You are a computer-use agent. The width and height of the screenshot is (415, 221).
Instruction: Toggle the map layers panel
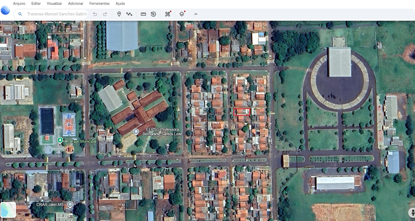pyautogui.click(x=182, y=14)
